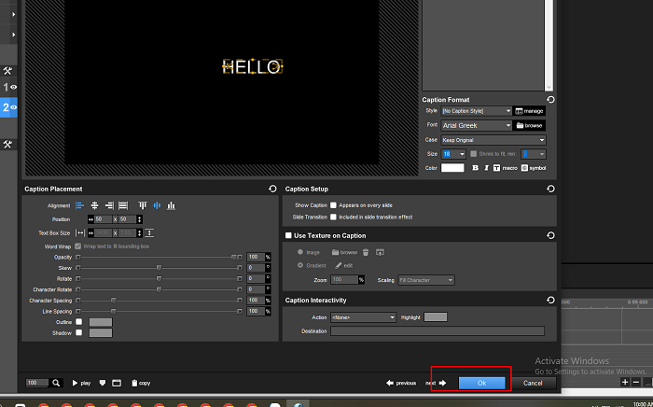653x407 pixels.
Task: Set vertical alignment to bottom
Action: tap(171, 205)
